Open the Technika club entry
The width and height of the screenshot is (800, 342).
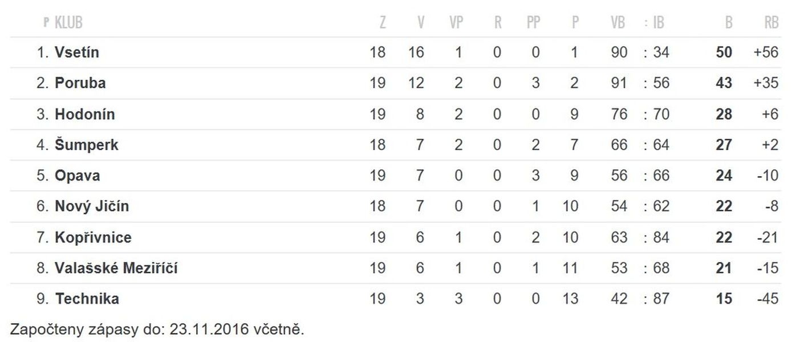(x=87, y=299)
